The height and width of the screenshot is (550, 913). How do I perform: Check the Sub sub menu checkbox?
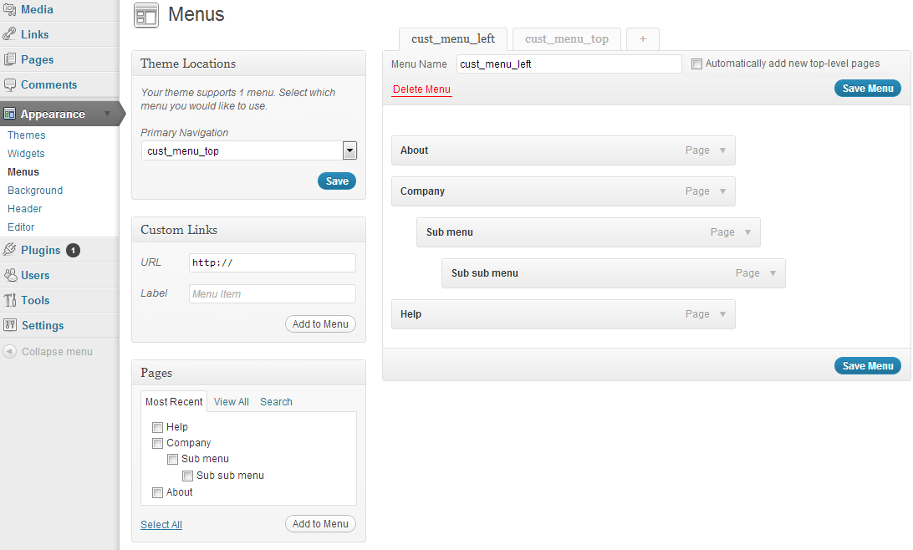click(x=187, y=476)
